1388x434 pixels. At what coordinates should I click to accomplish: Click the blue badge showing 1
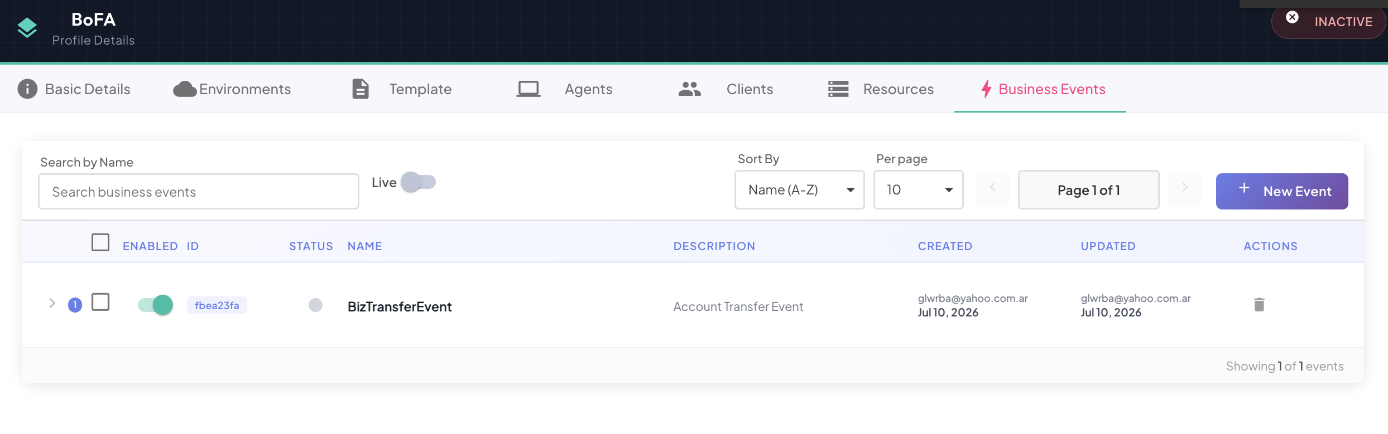(75, 305)
